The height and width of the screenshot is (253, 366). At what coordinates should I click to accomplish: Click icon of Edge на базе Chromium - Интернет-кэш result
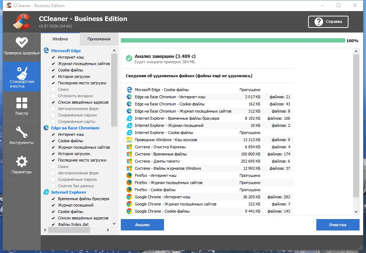(129, 97)
